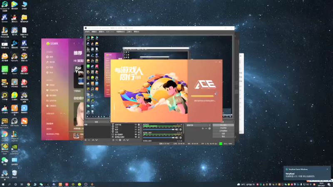Viewport: 333px width, 187px height.
Task: Add a new scene with plus icon
Action: (86, 140)
